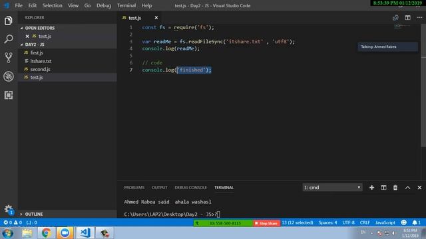The height and width of the screenshot is (239, 426).
Task: Open the Source Control view
Action: coord(9,58)
